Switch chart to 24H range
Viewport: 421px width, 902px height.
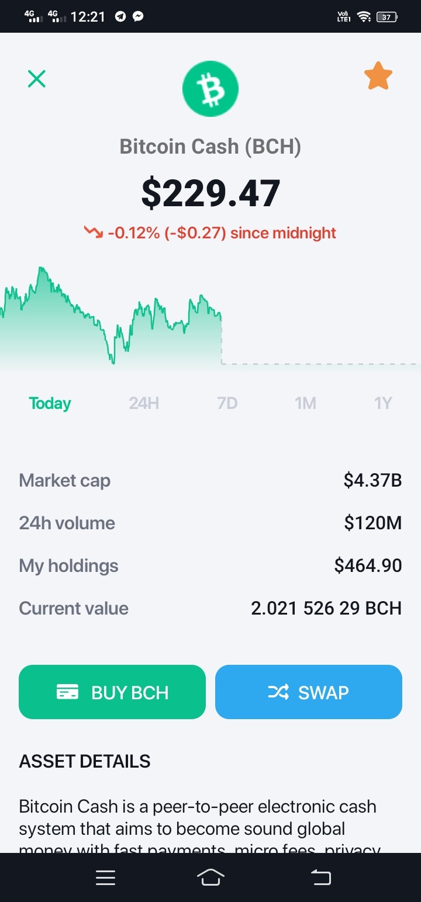point(144,403)
